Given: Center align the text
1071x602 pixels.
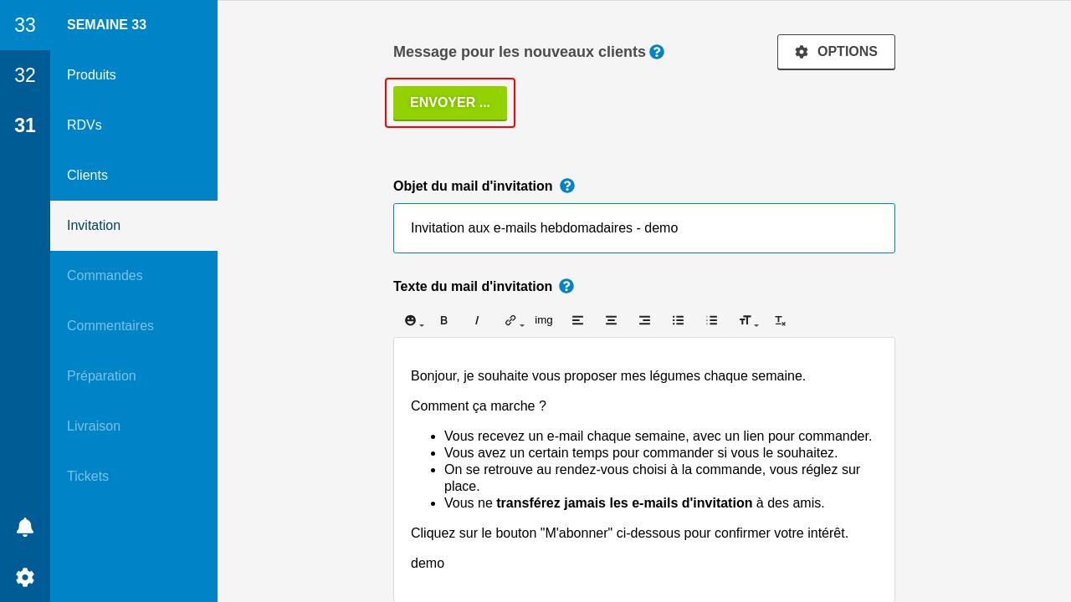Looking at the screenshot, I should pos(611,320).
